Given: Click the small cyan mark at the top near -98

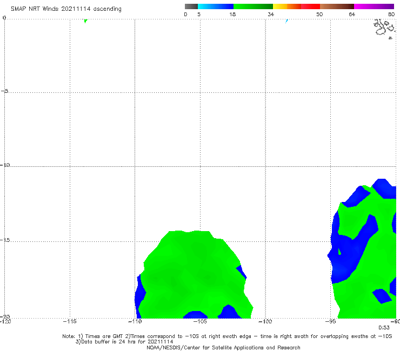Looking at the screenshot, I should (286, 21).
